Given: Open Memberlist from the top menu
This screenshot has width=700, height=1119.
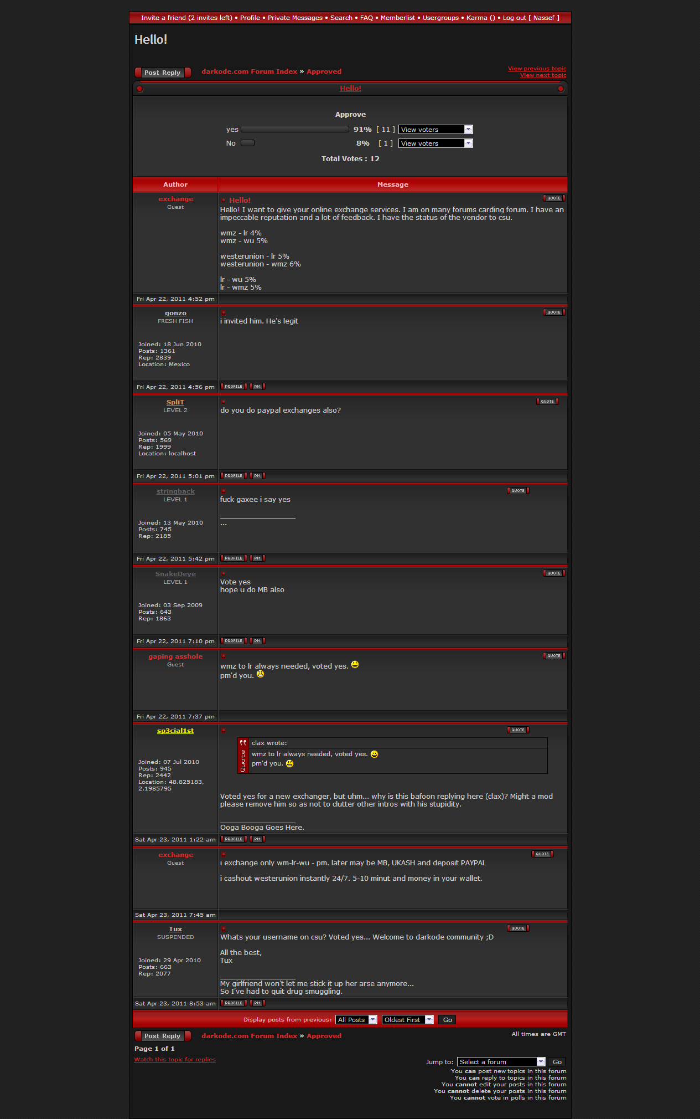Looking at the screenshot, I should (397, 18).
